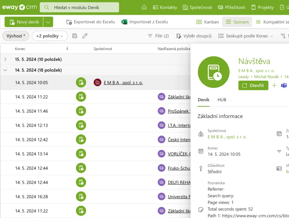Open the I.T.A.-Interta parent item link
This screenshot has height=218, width=289.
coord(179,125)
